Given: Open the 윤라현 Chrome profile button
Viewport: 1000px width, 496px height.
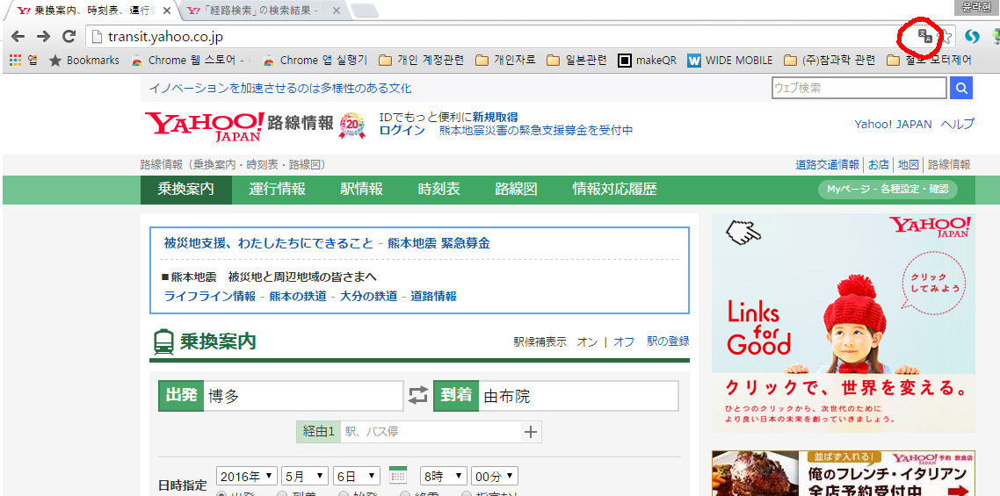Looking at the screenshot, I should (x=976, y=6).
